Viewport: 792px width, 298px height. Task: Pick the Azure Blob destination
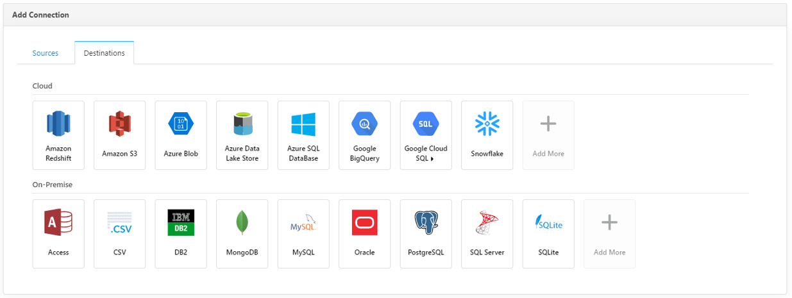[x=181, y=135]
